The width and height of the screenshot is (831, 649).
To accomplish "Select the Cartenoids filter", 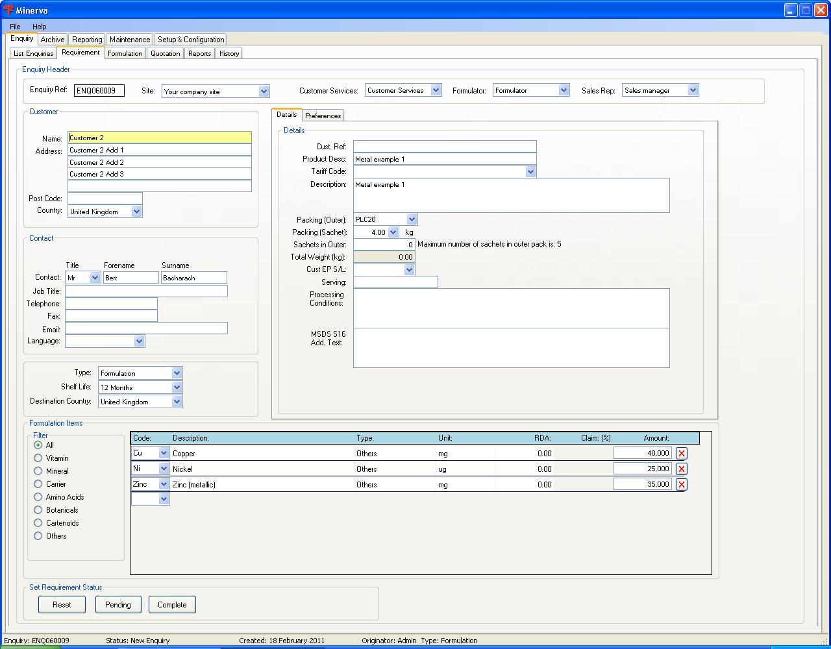I will [x=38, y=523].
